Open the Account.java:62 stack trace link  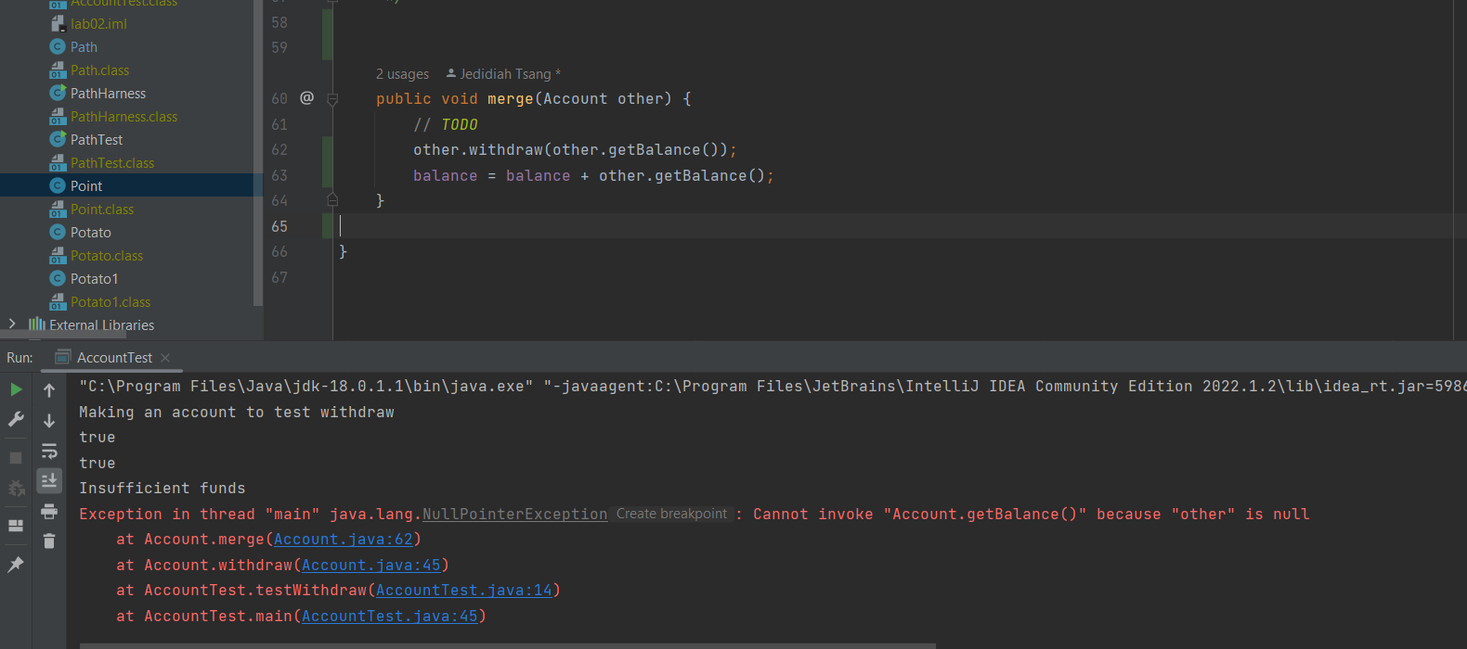343,540
